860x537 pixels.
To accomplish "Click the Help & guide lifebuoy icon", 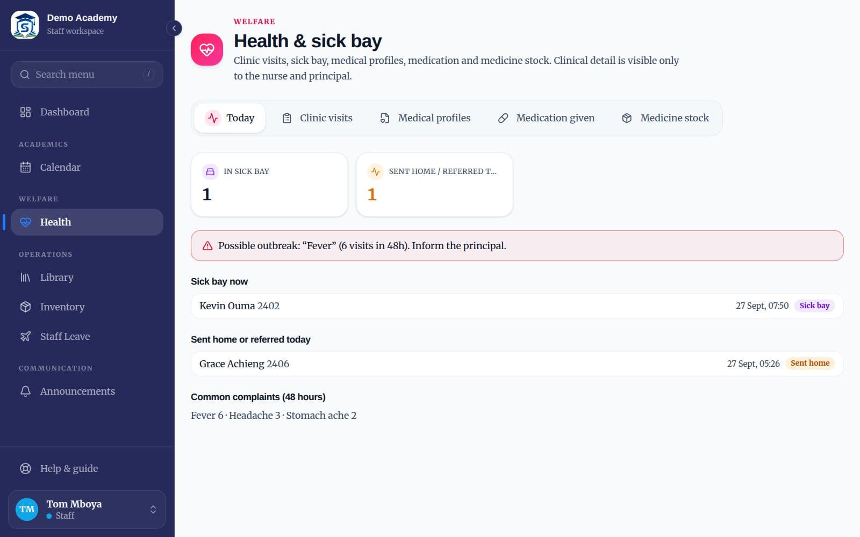I will 25,469.
